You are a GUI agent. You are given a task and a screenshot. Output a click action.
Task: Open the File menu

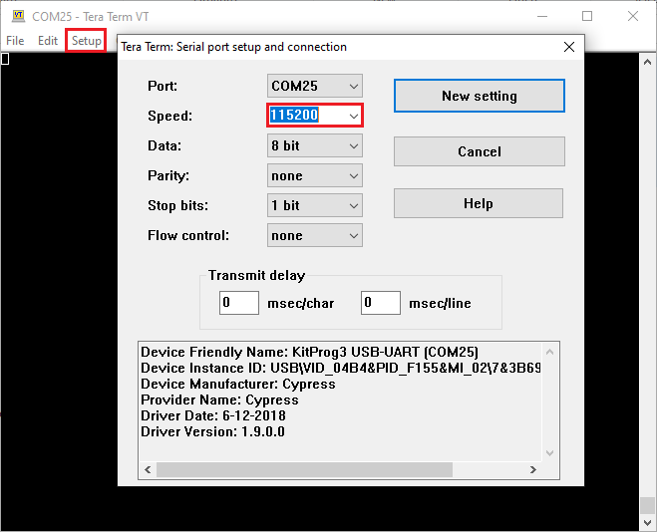(15, 41)
